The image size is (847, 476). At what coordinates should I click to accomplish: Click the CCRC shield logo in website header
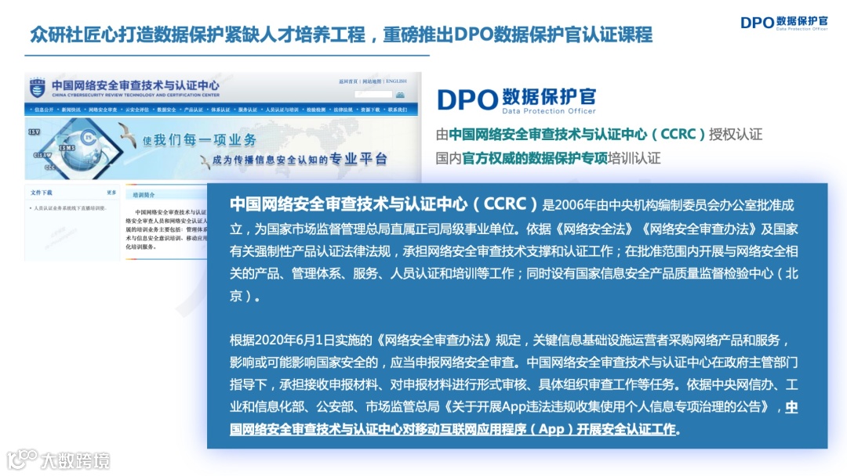(38, 88)
